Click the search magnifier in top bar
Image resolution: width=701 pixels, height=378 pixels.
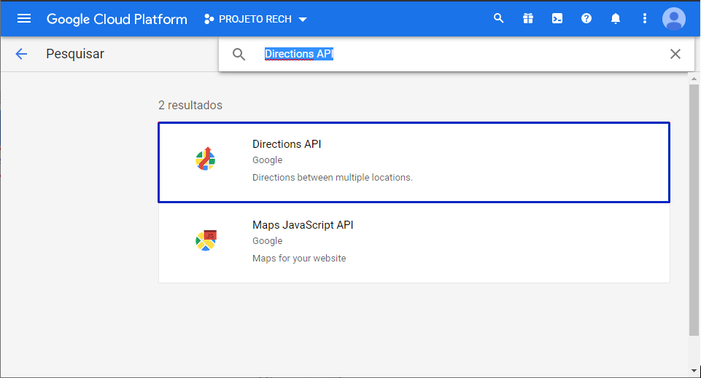tap(499, 19)
